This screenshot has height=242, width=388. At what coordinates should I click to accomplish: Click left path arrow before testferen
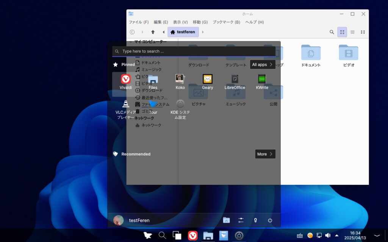163,32
